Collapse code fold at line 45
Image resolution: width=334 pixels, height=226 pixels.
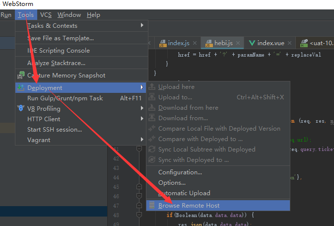point(139,187)
